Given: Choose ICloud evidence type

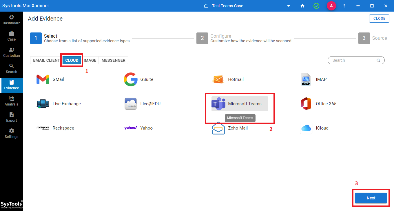Looking at the screenshot, I should (315, 128).
